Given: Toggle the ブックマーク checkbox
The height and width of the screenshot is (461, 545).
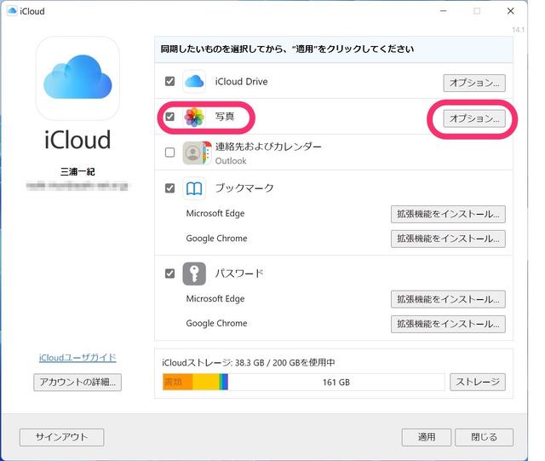Looking at the screenshot, I should click(170, 188).
